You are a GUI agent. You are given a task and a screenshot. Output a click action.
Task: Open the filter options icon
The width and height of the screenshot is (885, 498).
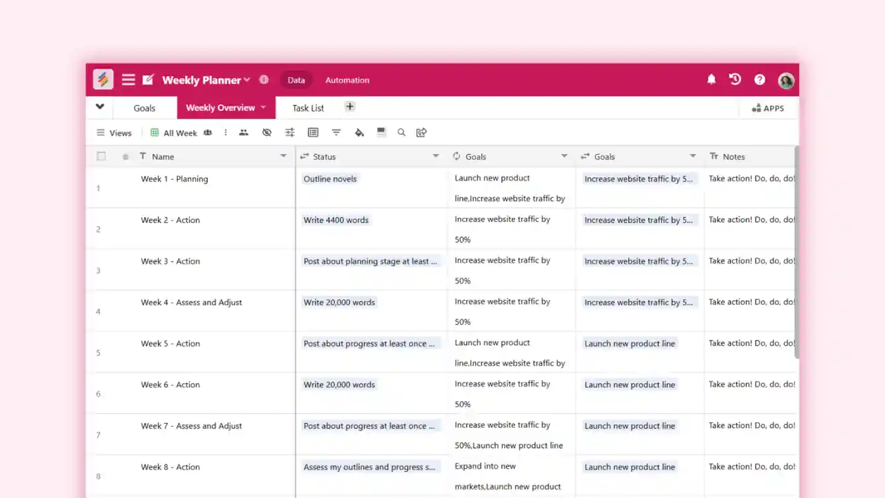(x=336, y=132)
